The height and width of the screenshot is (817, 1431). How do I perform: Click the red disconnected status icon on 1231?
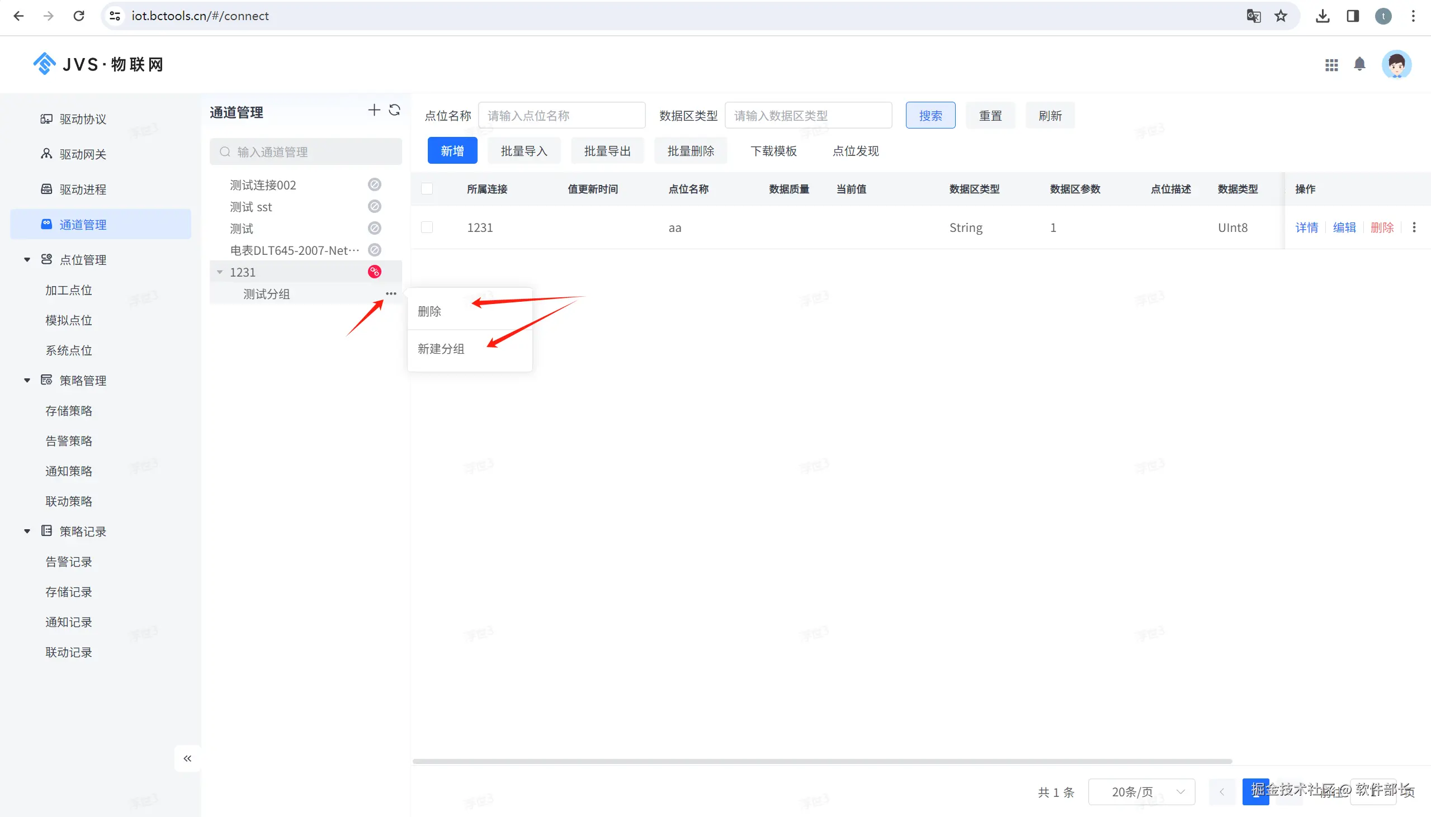click(375, 272)
